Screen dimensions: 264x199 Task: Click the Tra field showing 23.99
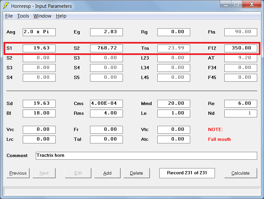tap(174, 48)
